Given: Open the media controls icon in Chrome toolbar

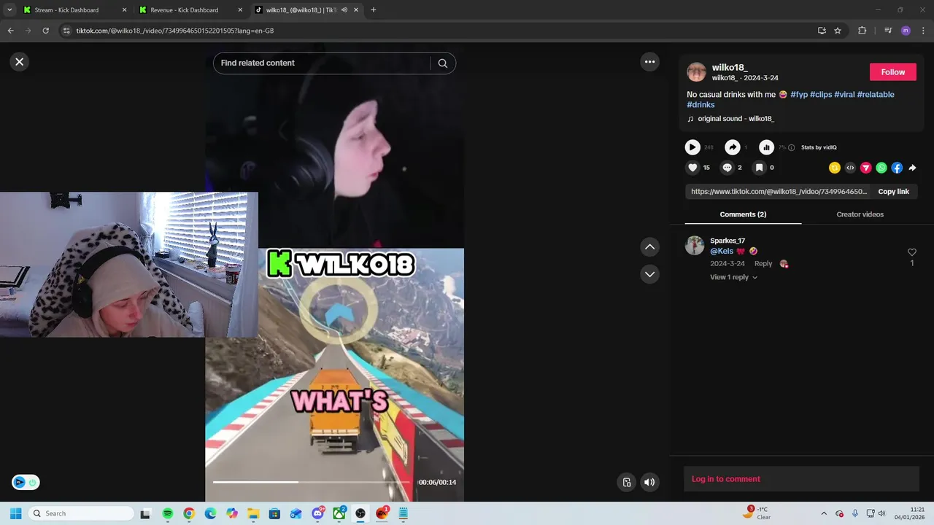Looking at the screenshot, I should tap(888, 31).
